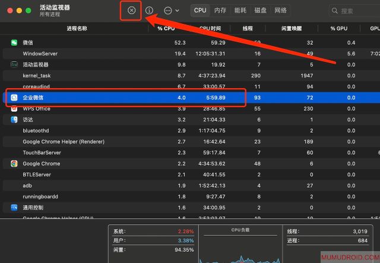Sort by 闲置唤醒 column header

[x=292, y=29]
